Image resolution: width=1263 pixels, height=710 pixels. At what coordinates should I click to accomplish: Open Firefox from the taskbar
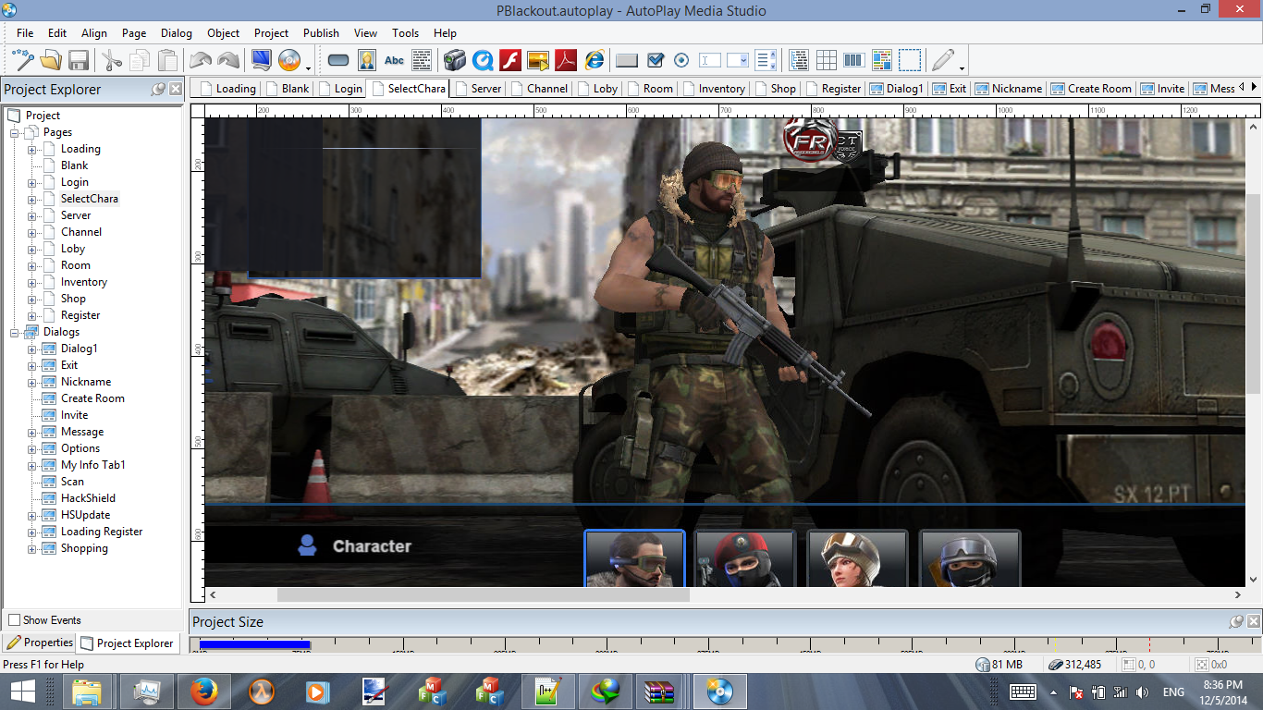coord(203,692)
